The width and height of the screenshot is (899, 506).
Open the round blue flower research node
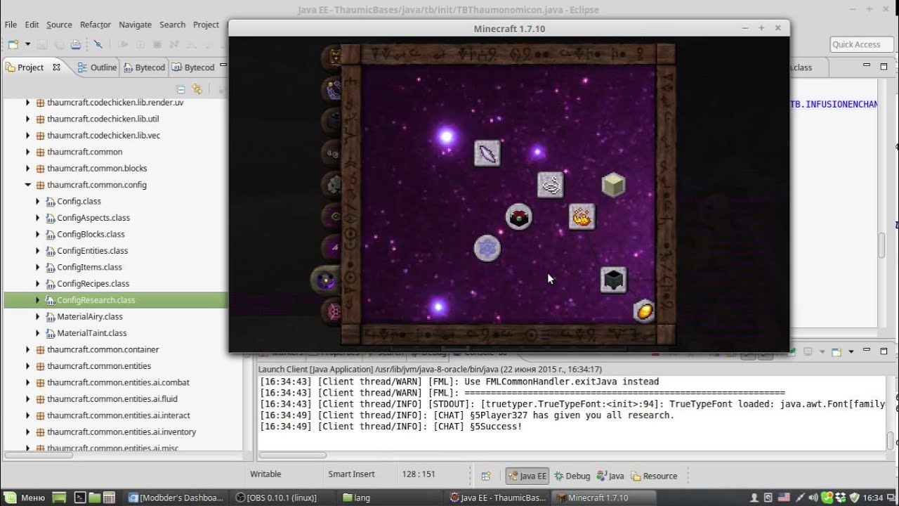[487, 248]
